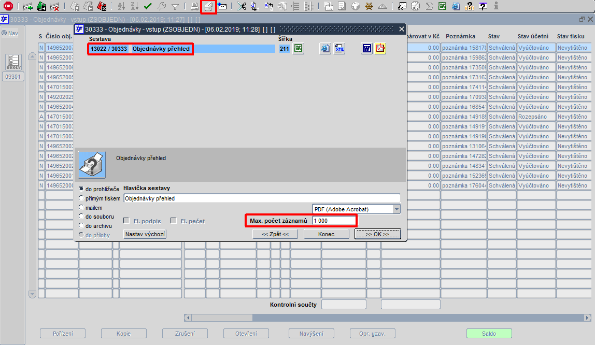This screenshot has width=595, height=345.
Task: Click the envelope mail icon
Action: tap(222, 6)
